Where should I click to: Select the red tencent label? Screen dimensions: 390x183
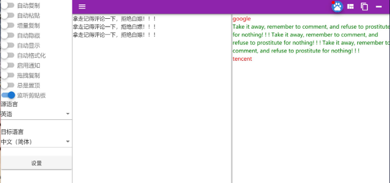tap(242, 59)
